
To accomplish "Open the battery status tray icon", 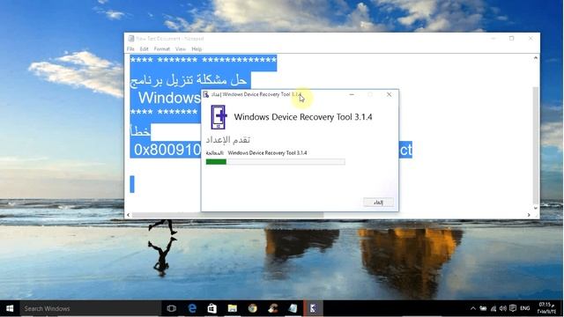I will (x=483, y=308).
